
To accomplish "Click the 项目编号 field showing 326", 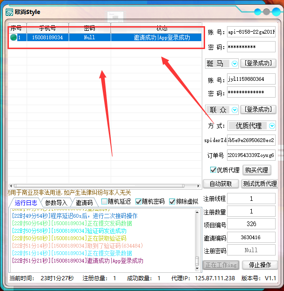I will [x=251, y=224].
